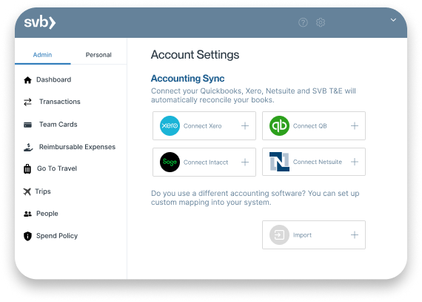Image resolution: width=422 pixels, height=302 pixels.
Task: Open Trips in the sidebar
Action: click(x=43, y=191)
